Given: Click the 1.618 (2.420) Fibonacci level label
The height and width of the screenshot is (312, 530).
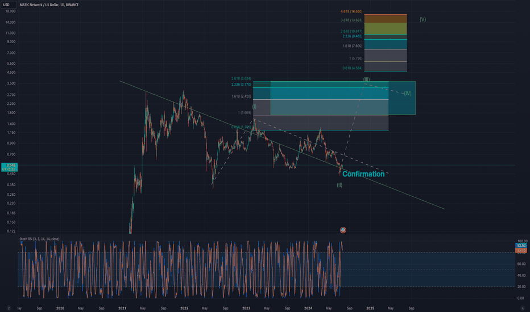Looking at the screenshot, I should coord(241,96).
